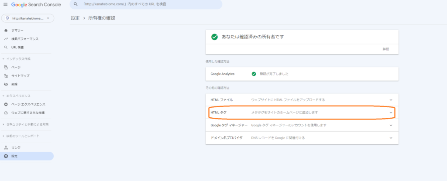Select 設定 in the sidebar
This screenshot has width=447, height=181.
tap(15, 156)
